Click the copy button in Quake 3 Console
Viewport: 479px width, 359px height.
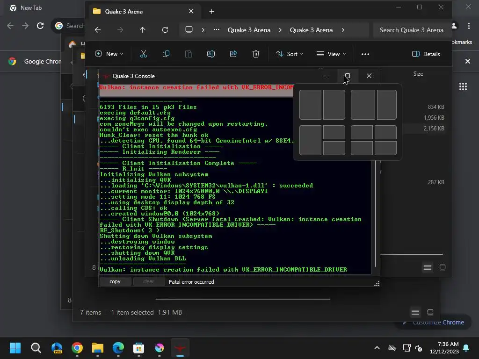click(x=115, y=282)
